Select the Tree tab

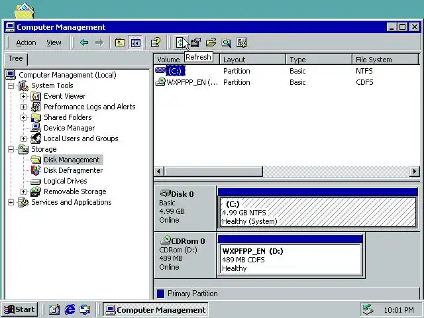tap(16, 59)
